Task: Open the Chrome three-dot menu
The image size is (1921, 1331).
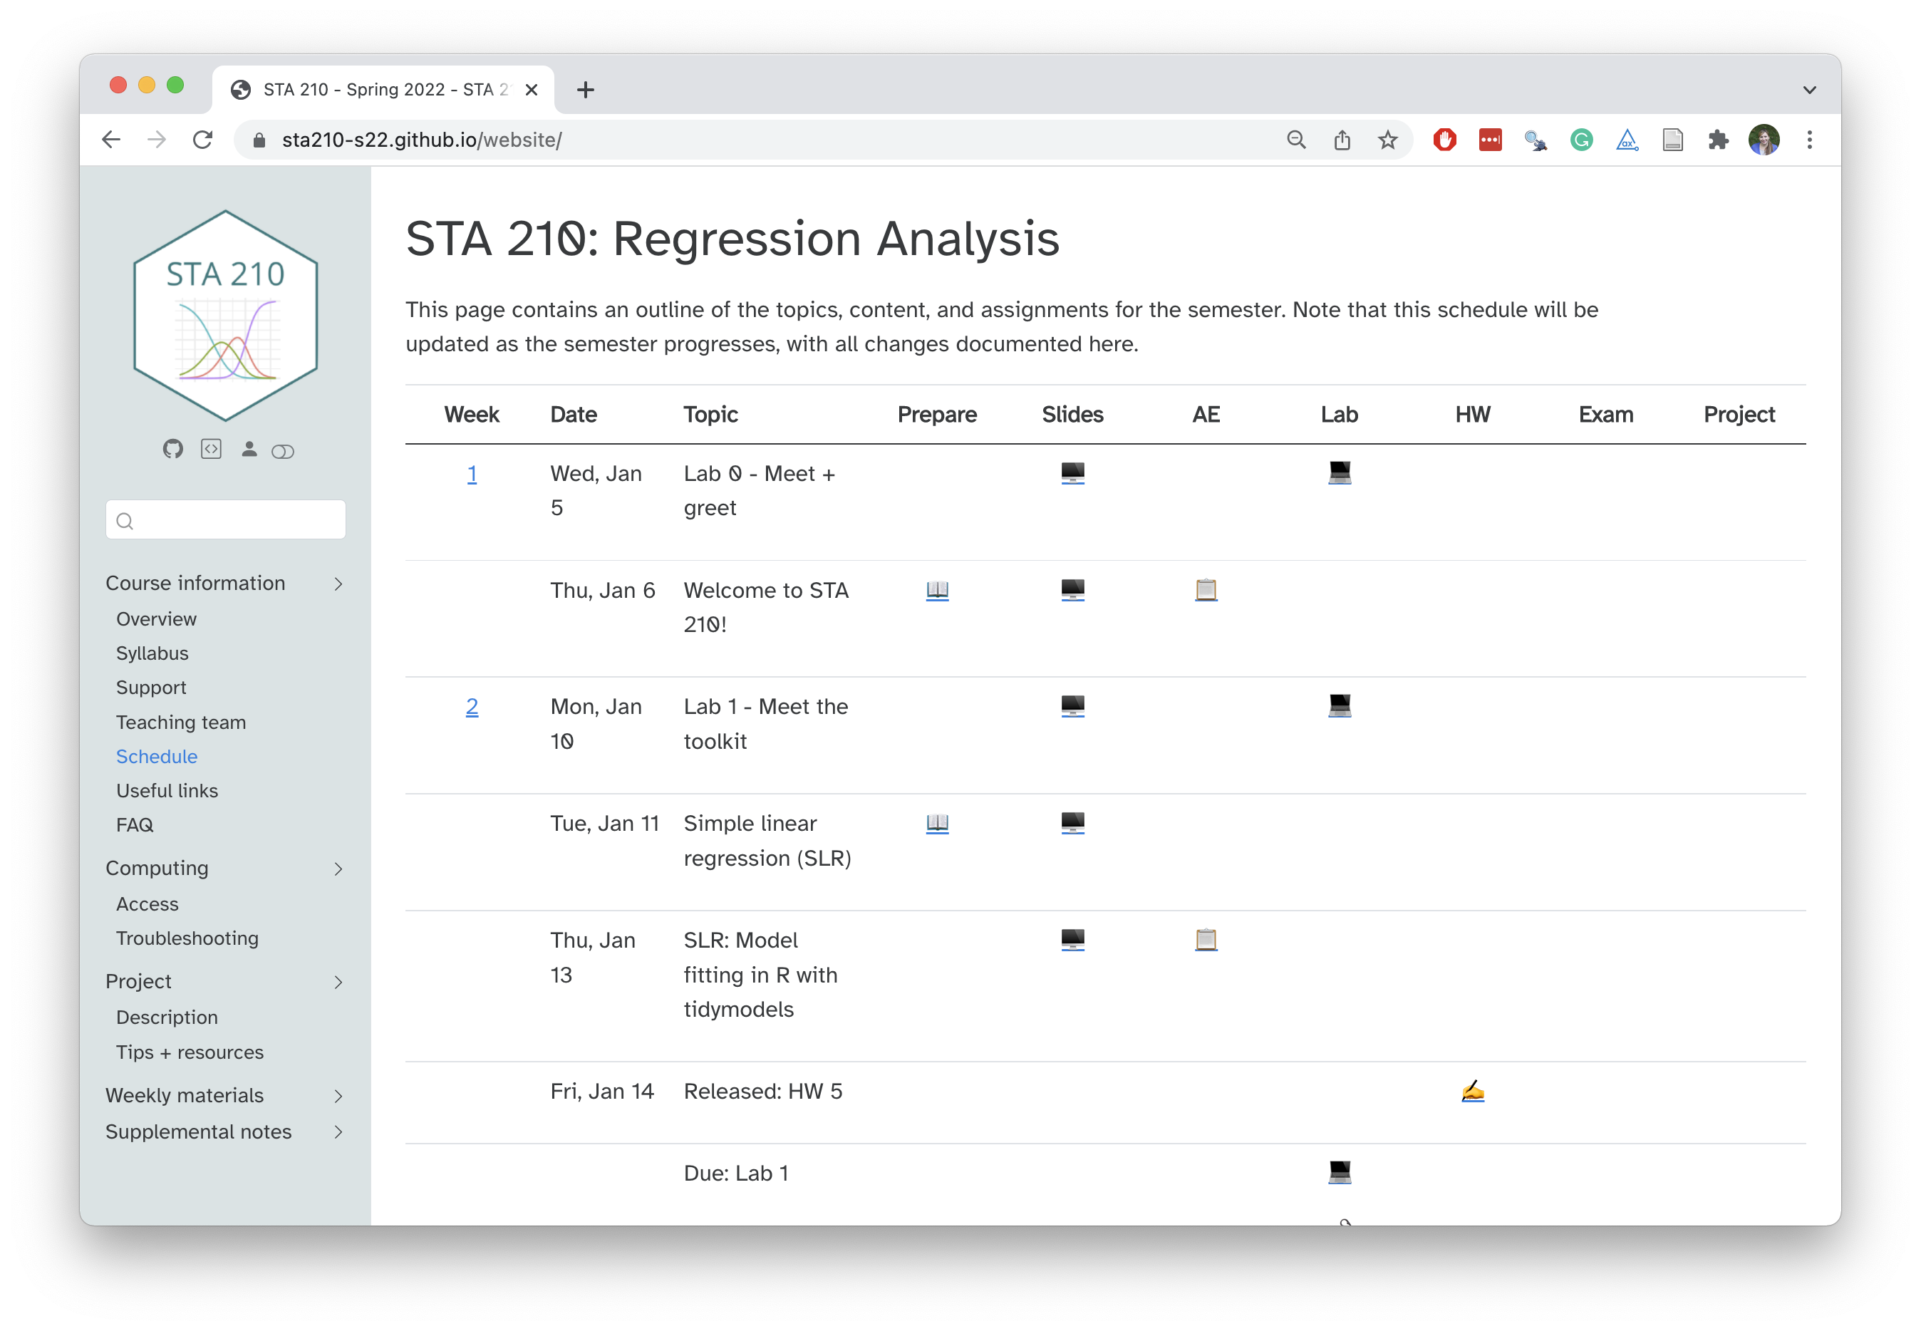Action: pos(1809,140)
